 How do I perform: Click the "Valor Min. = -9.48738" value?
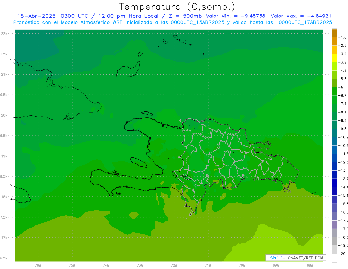point(235,16)
